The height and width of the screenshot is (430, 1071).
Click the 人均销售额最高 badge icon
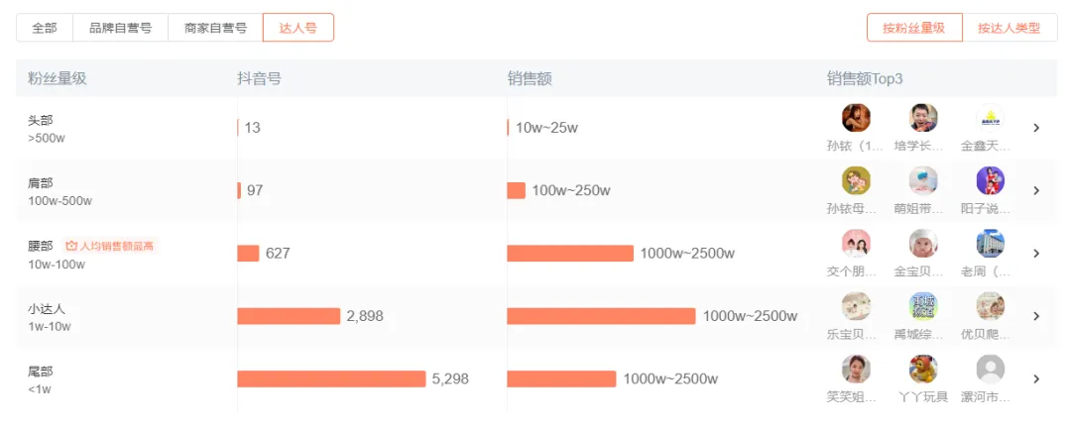(71, 246)
